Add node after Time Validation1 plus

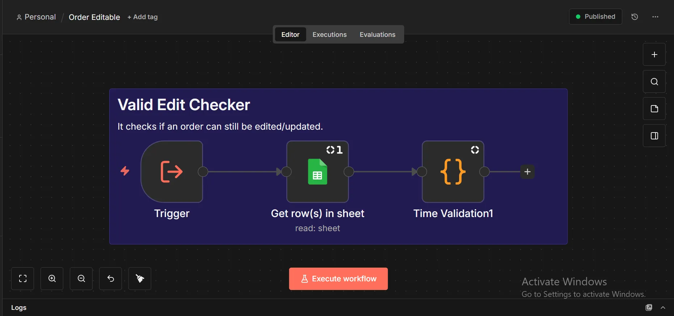[527, 172]
